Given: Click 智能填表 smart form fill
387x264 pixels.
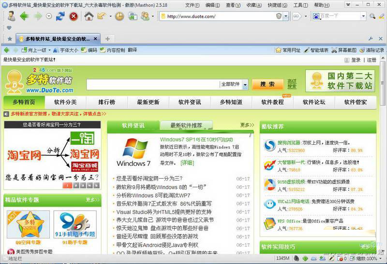Looking at the screenshot, I should (316, 50).
